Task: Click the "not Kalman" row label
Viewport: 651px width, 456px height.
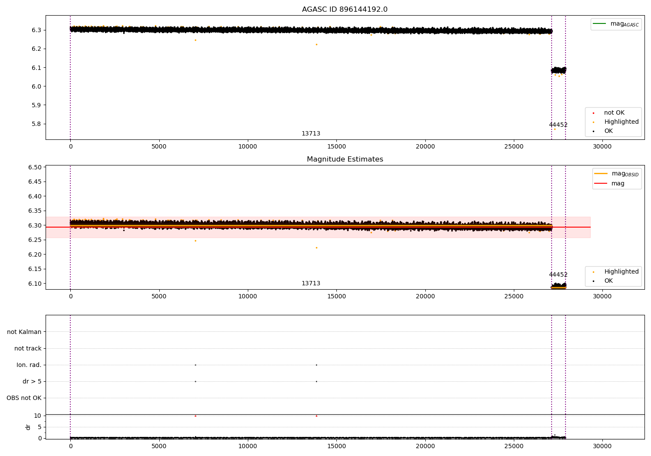Action: [x=24, y=332]
